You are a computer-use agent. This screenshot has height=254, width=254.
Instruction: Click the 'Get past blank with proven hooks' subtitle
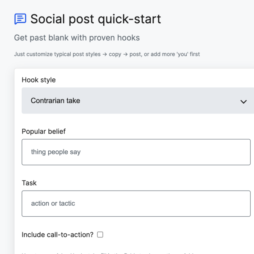pyautogui.click(x=77, y=38)
